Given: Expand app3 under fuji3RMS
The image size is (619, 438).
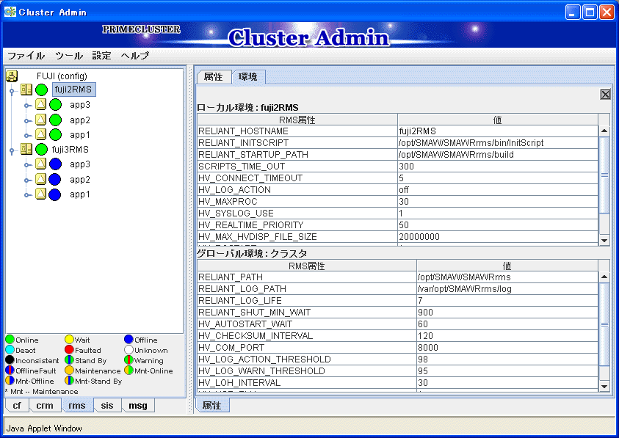Looking at the screenshot, I should point(27,165).
